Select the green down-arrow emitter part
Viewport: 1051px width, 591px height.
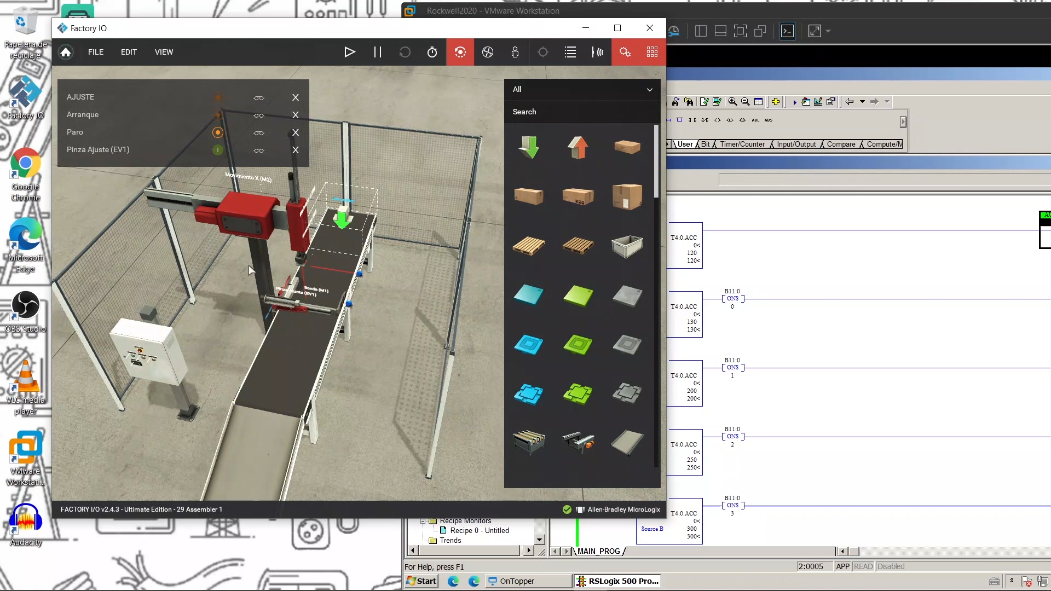529,147
